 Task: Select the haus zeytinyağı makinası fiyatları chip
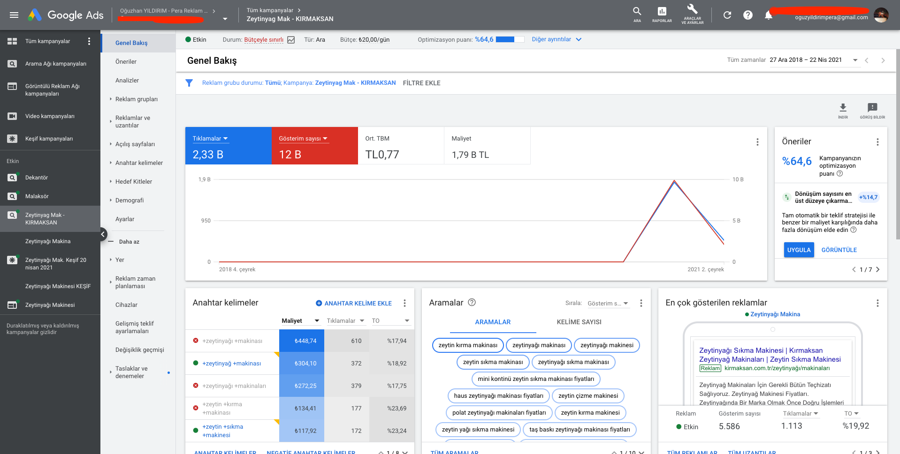[x=499, y=396]
